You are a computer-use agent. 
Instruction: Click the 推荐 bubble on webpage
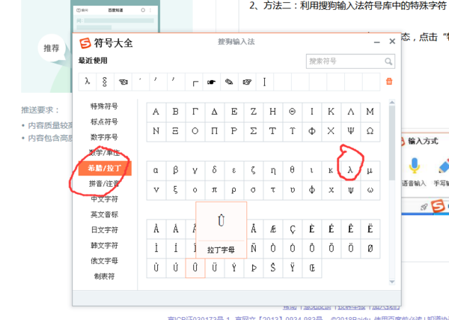click(x=52, y=48)
